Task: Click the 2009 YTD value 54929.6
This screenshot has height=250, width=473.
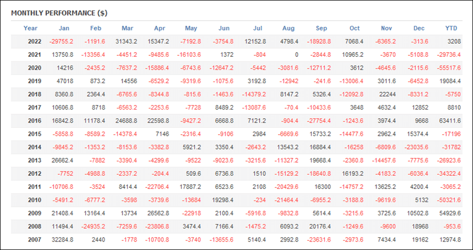Action: pos(449,213)
